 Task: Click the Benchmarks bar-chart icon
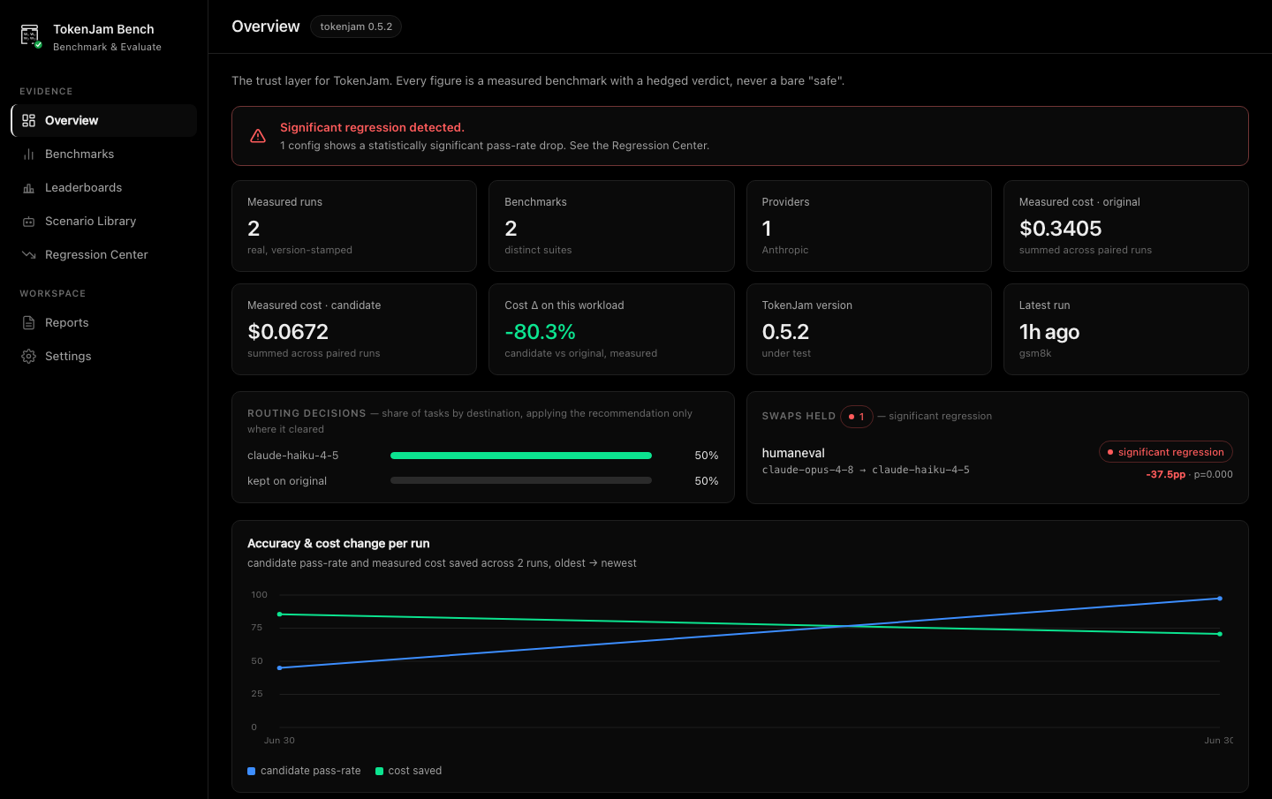pos(29,155)
